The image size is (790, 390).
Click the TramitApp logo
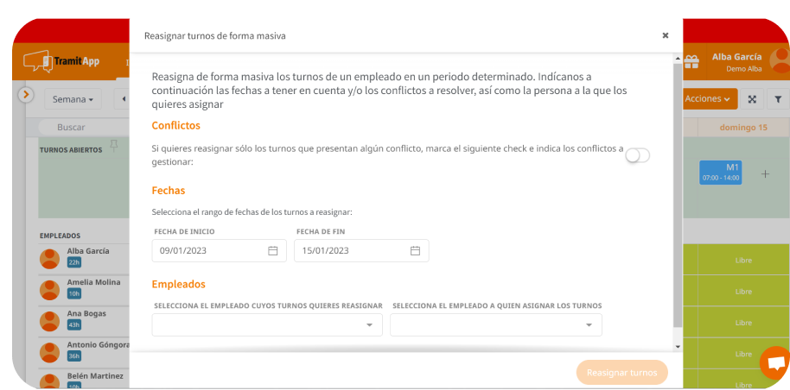tap(62, 61)
